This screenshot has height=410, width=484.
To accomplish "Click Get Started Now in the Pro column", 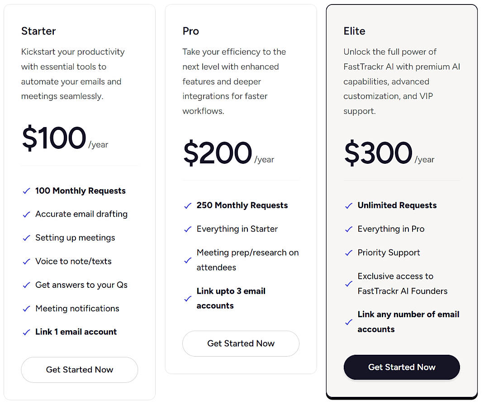I will [241, 343].
